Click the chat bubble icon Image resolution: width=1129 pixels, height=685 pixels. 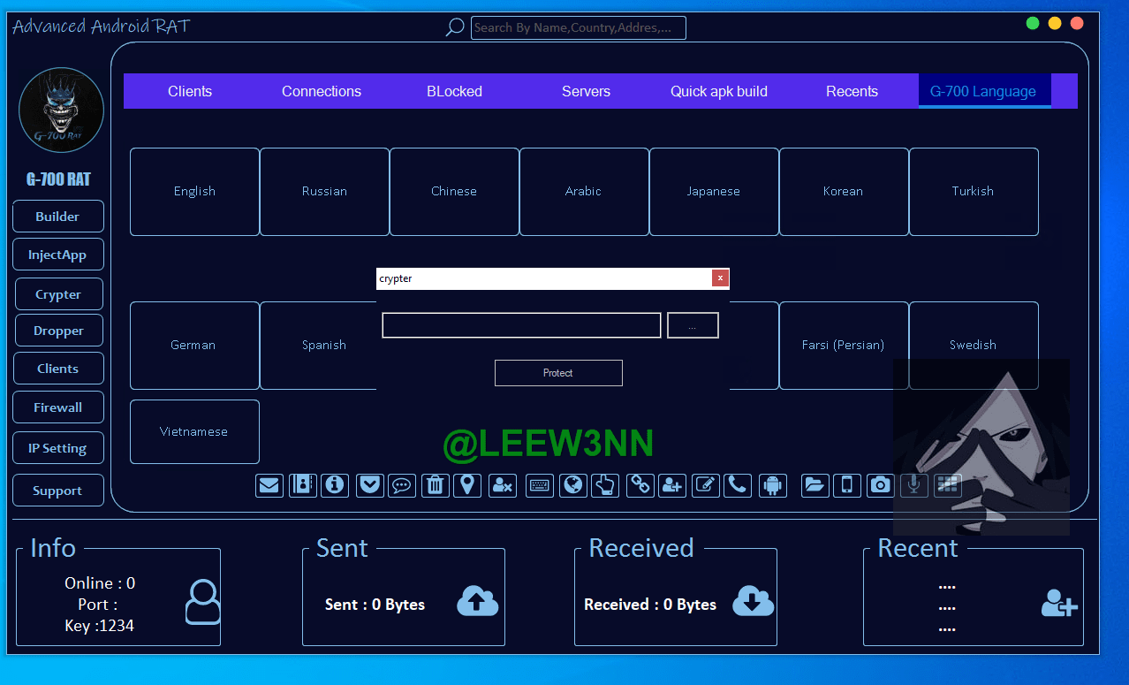(x=402, y=485)
